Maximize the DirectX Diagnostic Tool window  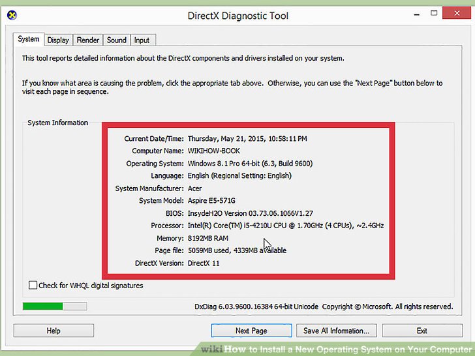tap(434, 13)
